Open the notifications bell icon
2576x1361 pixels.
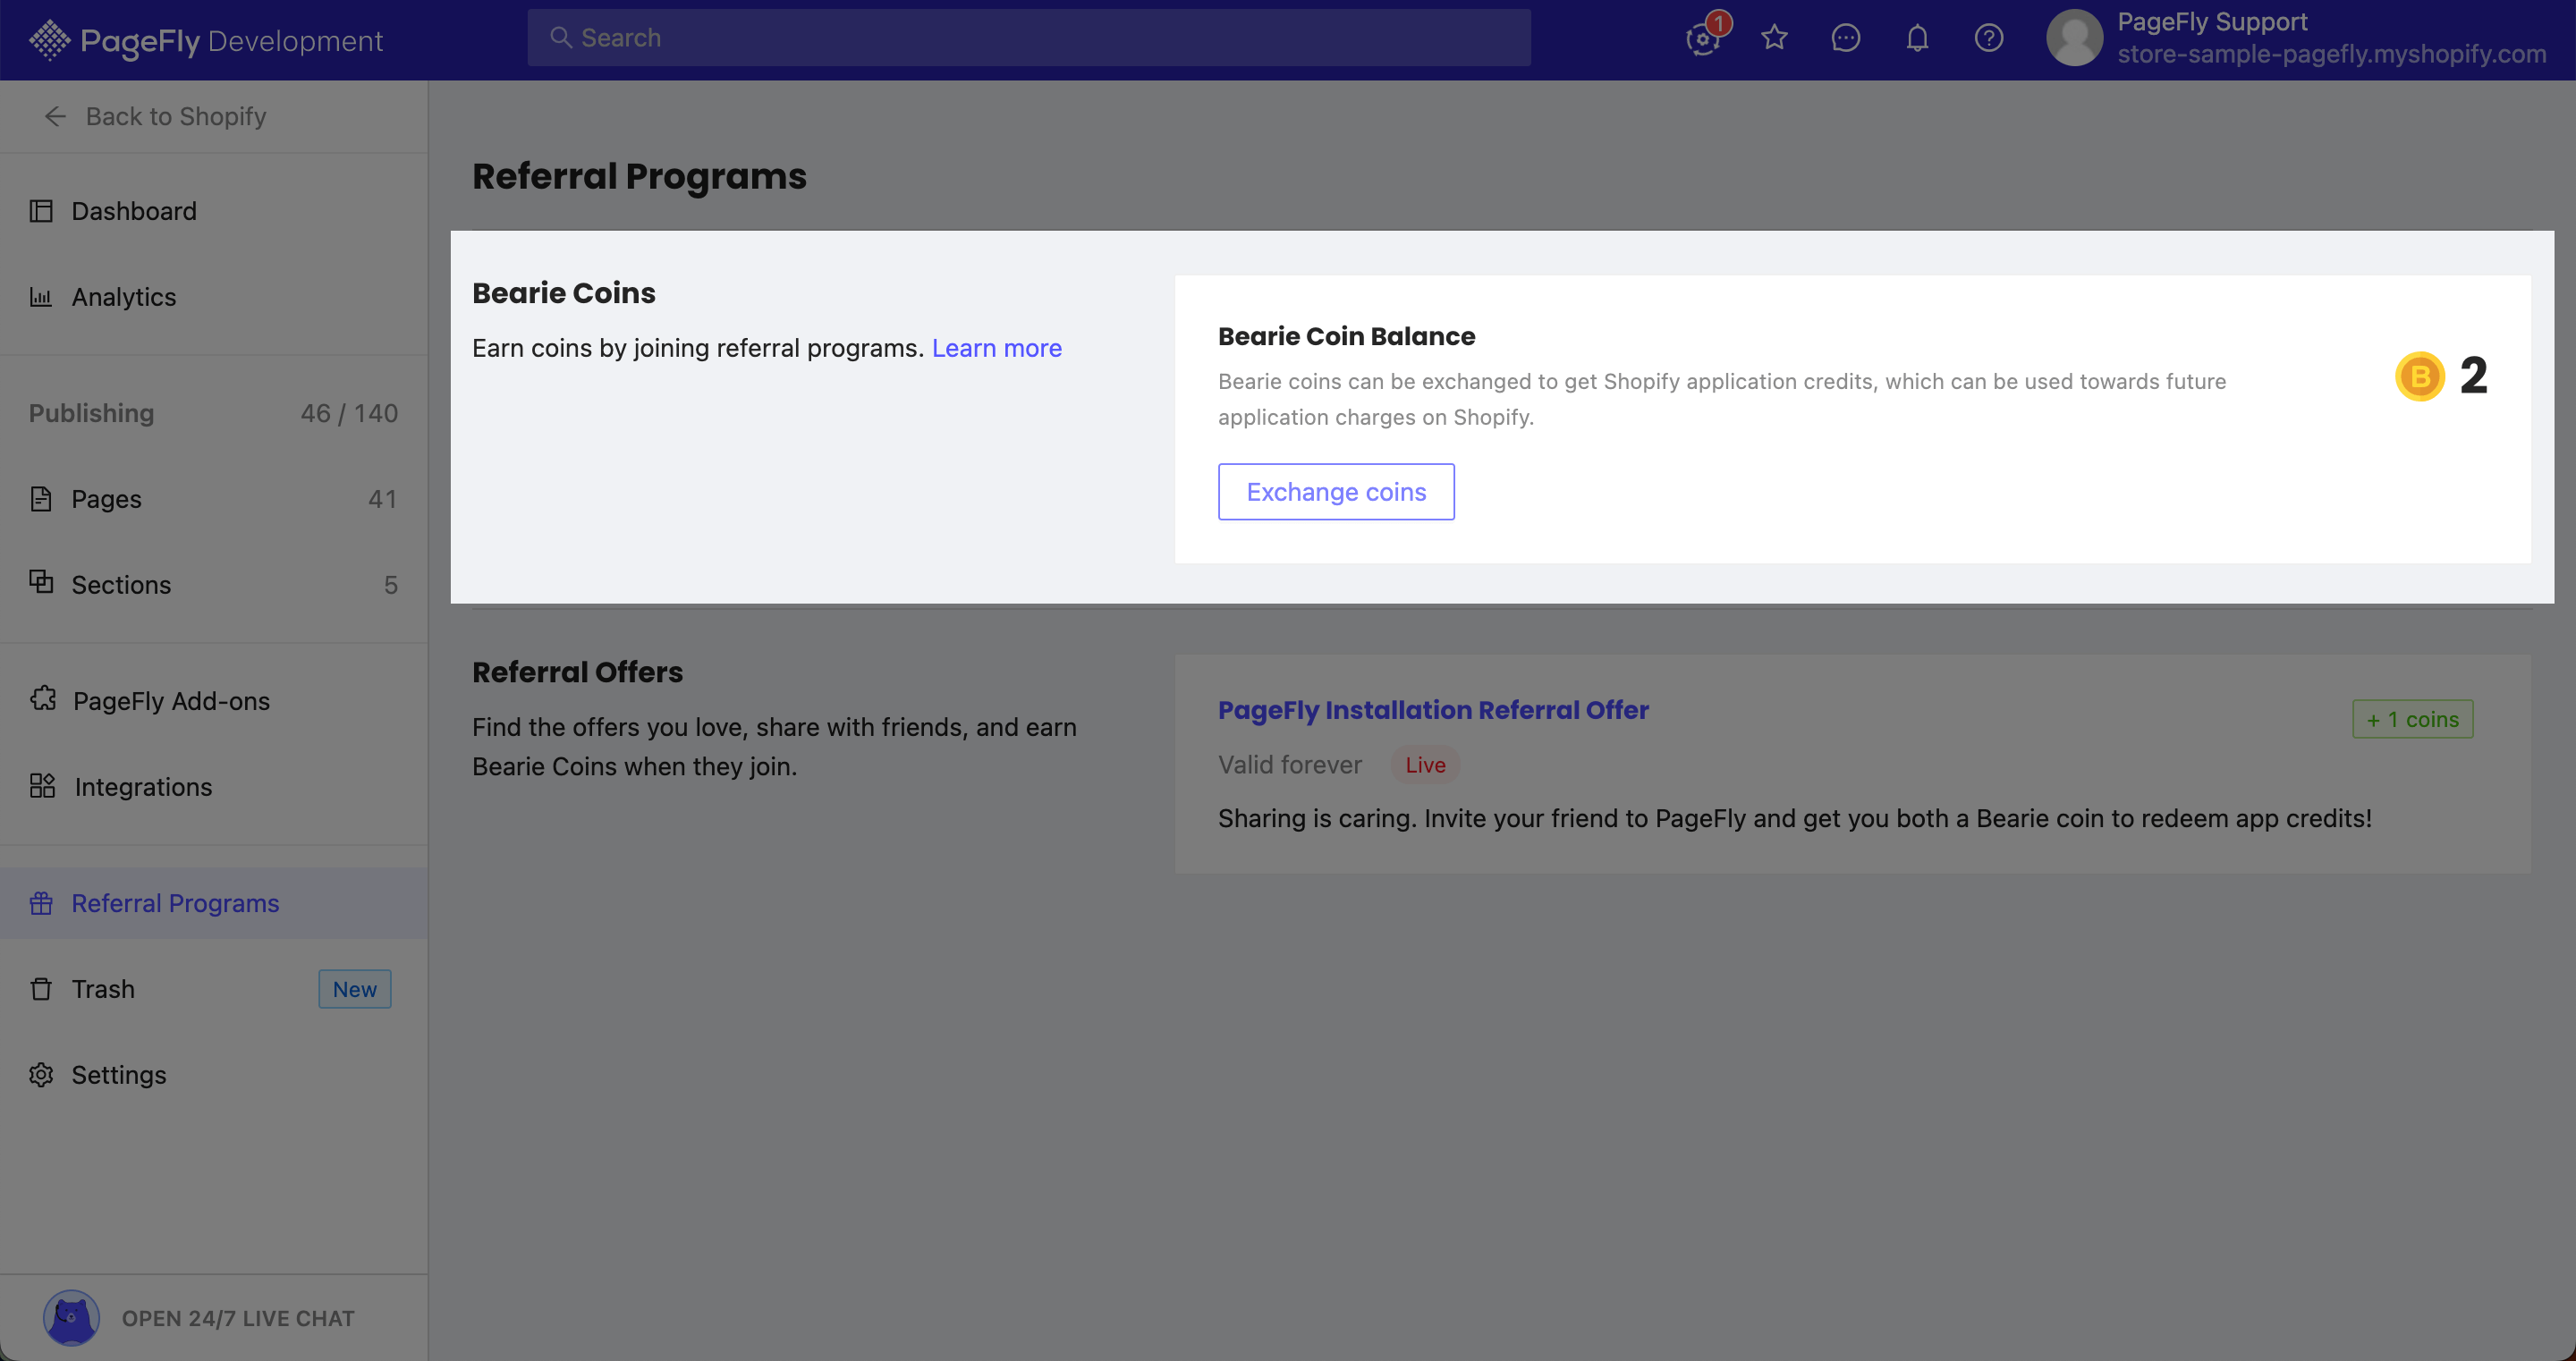[1917, 38]
